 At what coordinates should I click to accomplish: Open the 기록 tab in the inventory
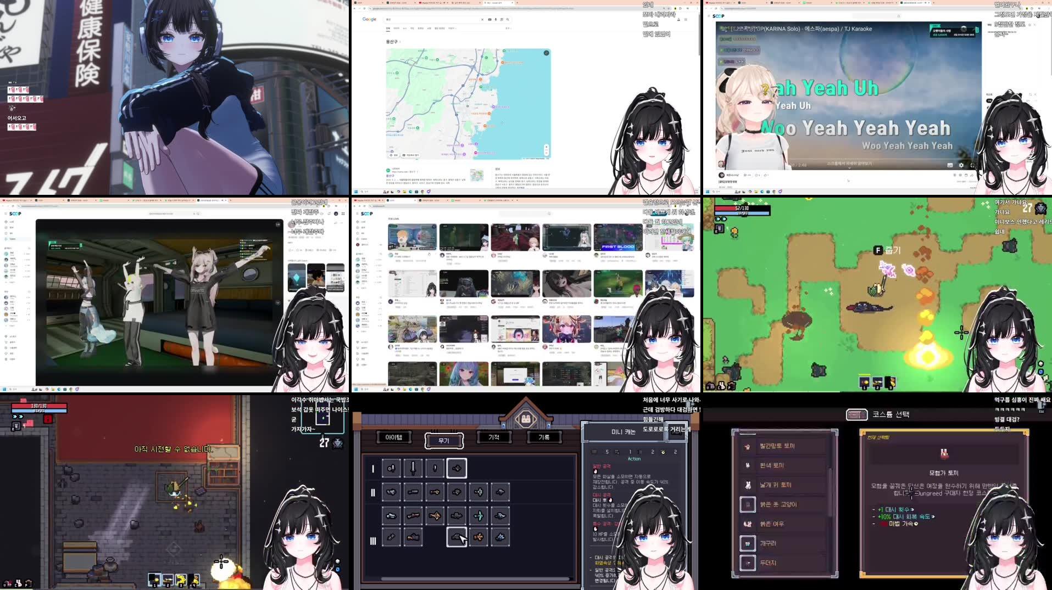[x=544, y=437]
